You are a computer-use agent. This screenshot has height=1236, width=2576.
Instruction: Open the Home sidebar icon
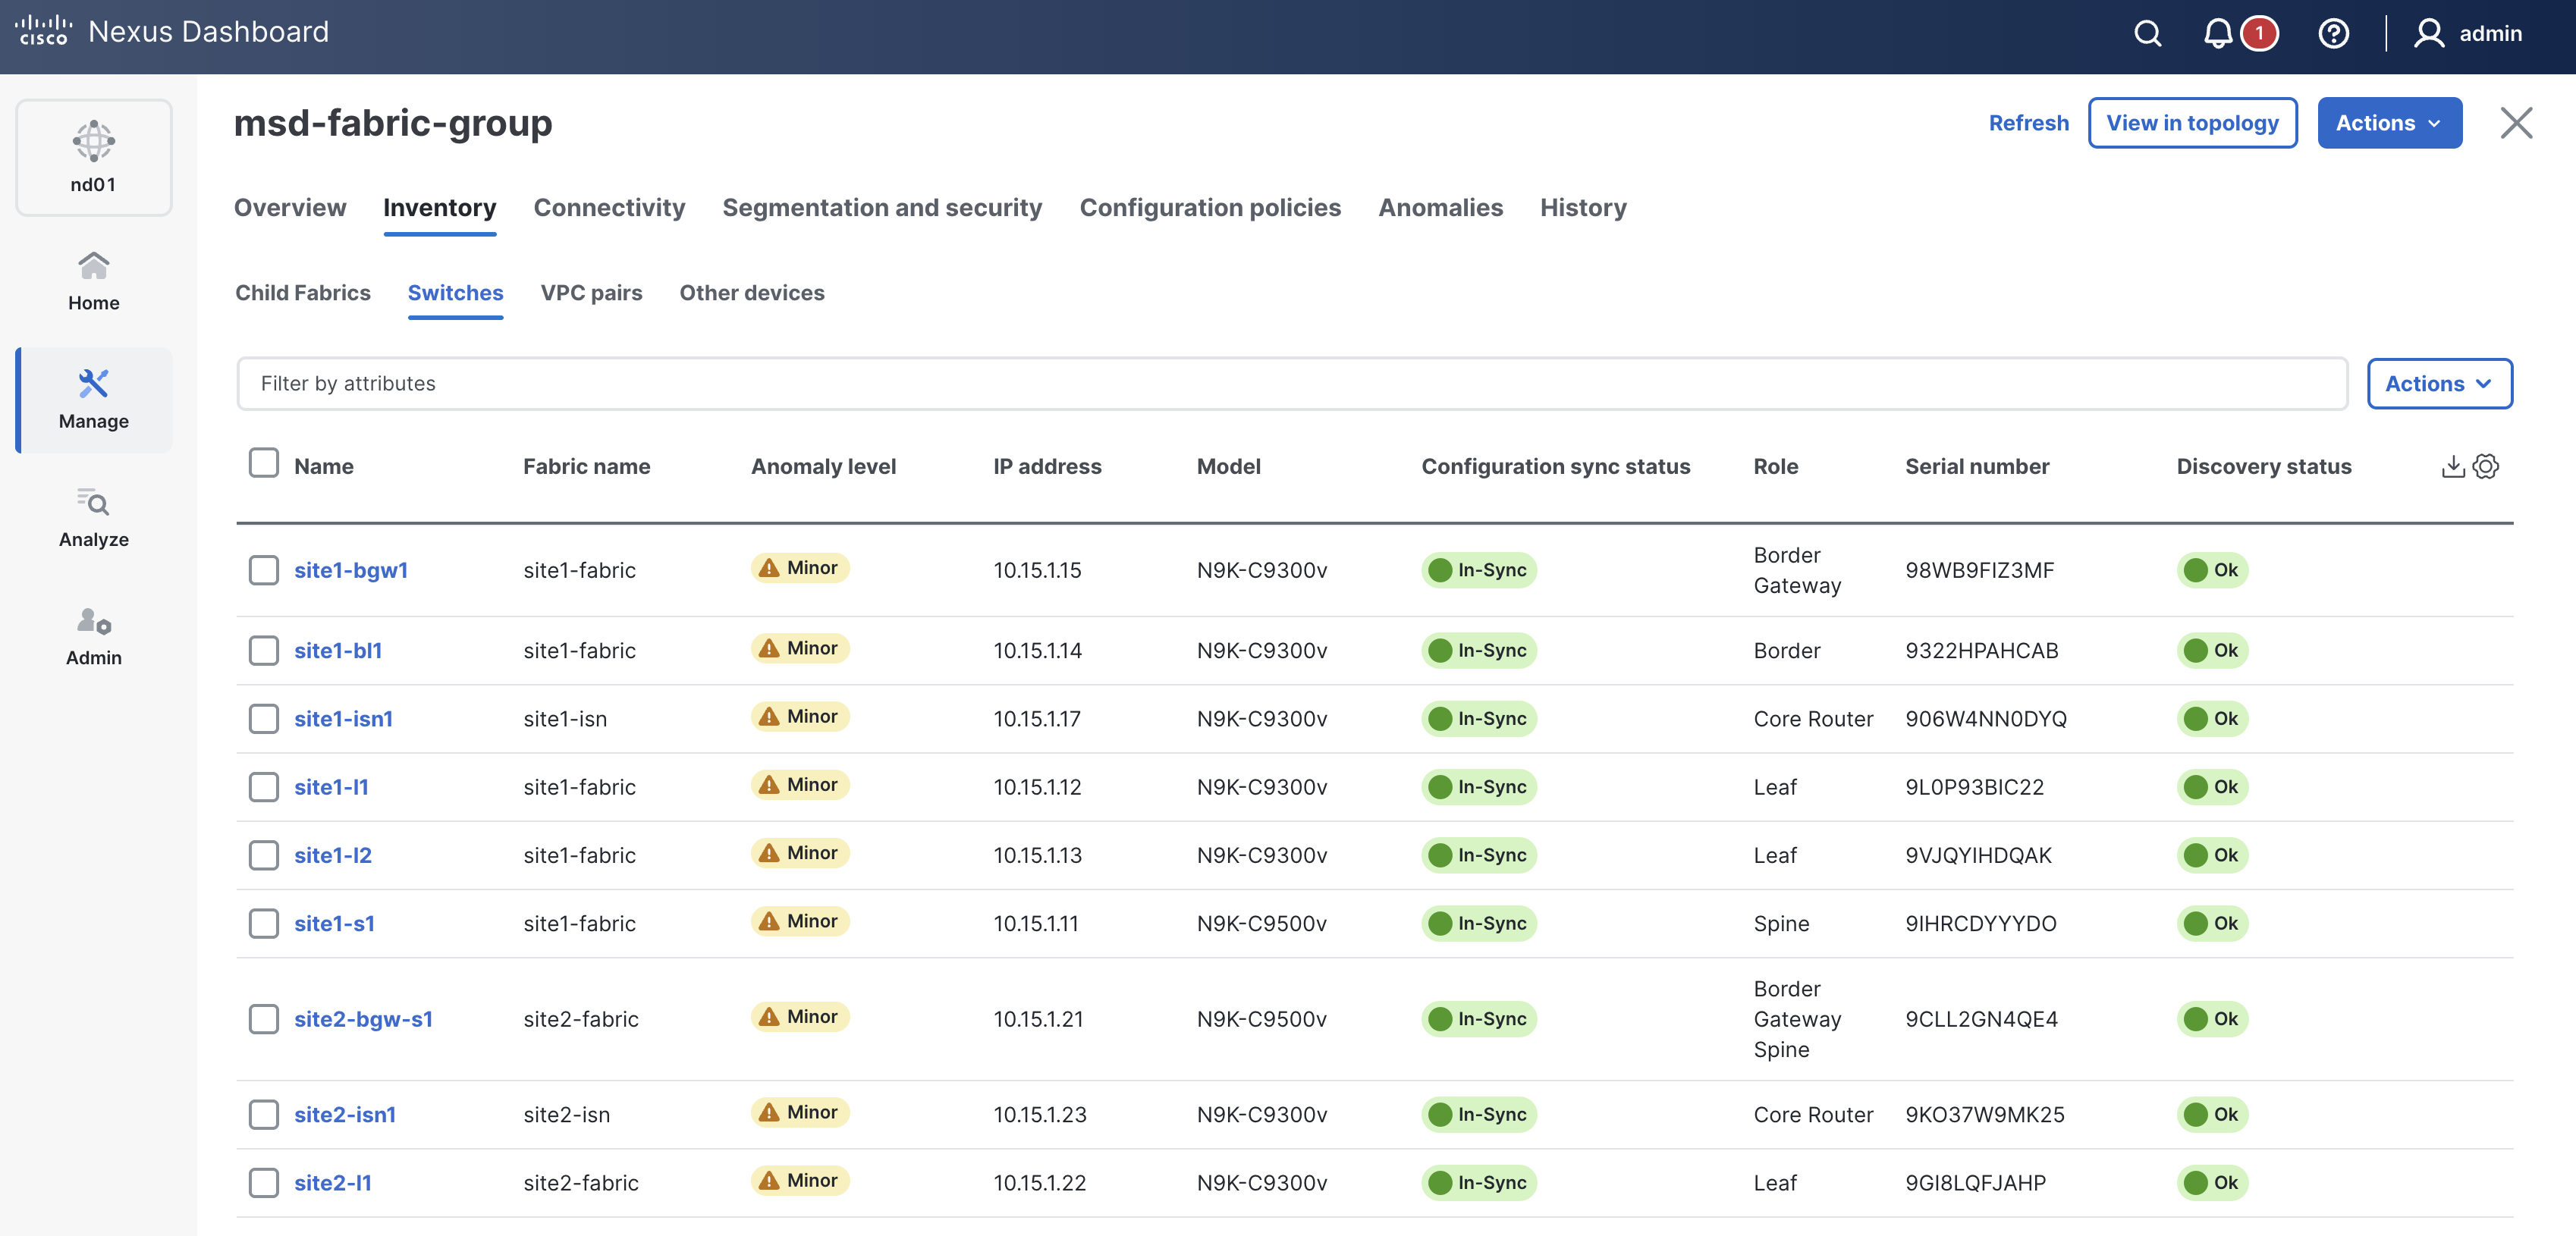(94, 281)
